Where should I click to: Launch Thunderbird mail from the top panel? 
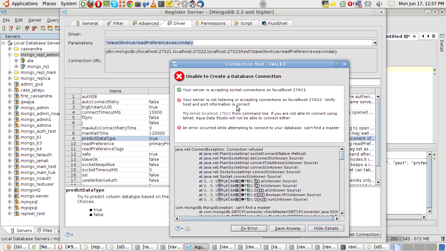(200, 4)
